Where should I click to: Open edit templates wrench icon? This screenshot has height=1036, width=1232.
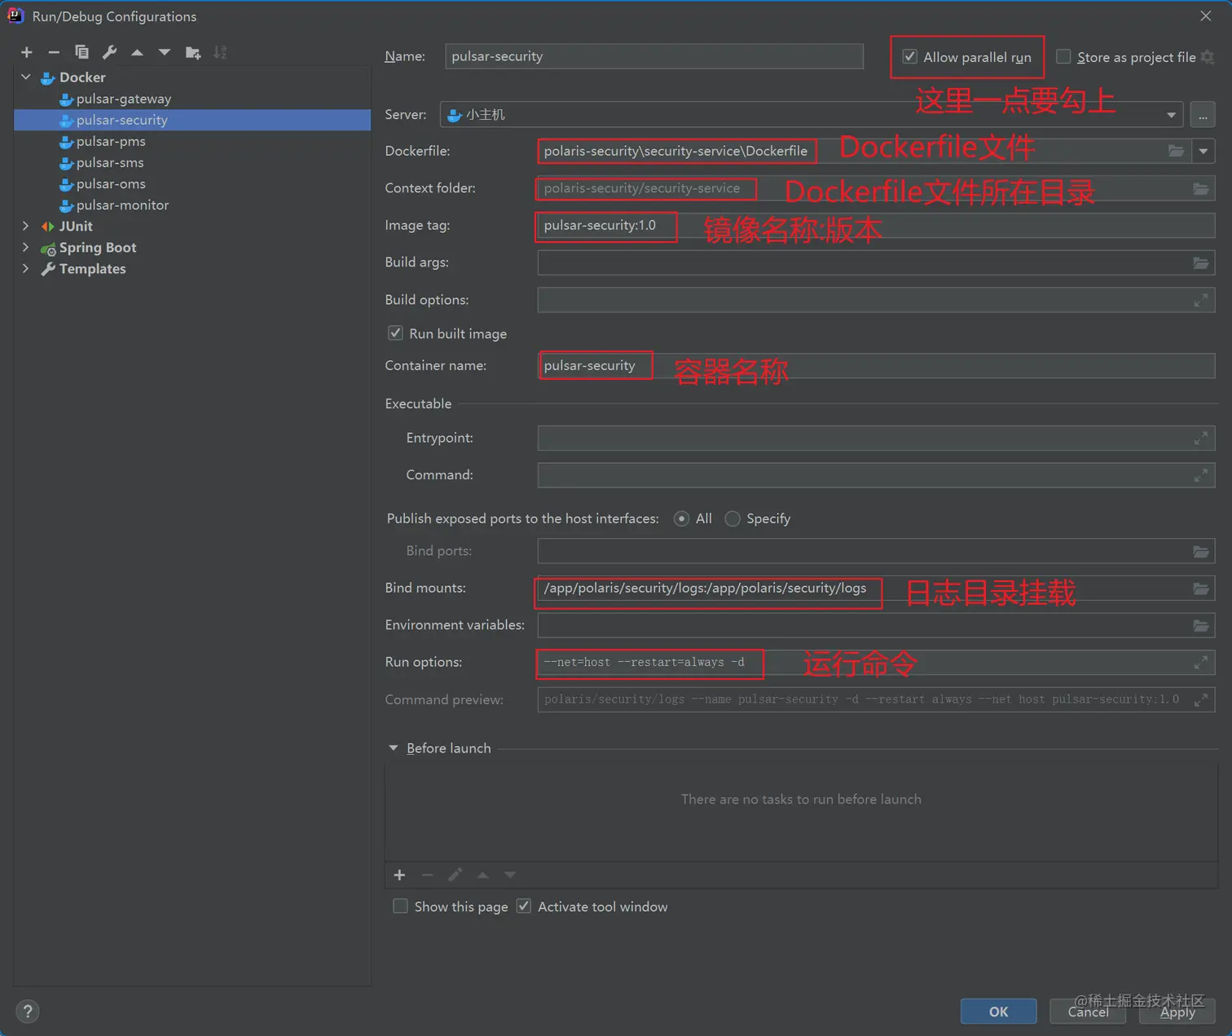(x=109, y=52)
